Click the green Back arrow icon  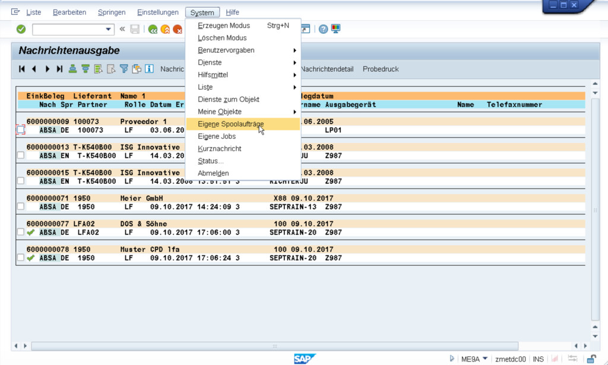click(x=153, y=29)
